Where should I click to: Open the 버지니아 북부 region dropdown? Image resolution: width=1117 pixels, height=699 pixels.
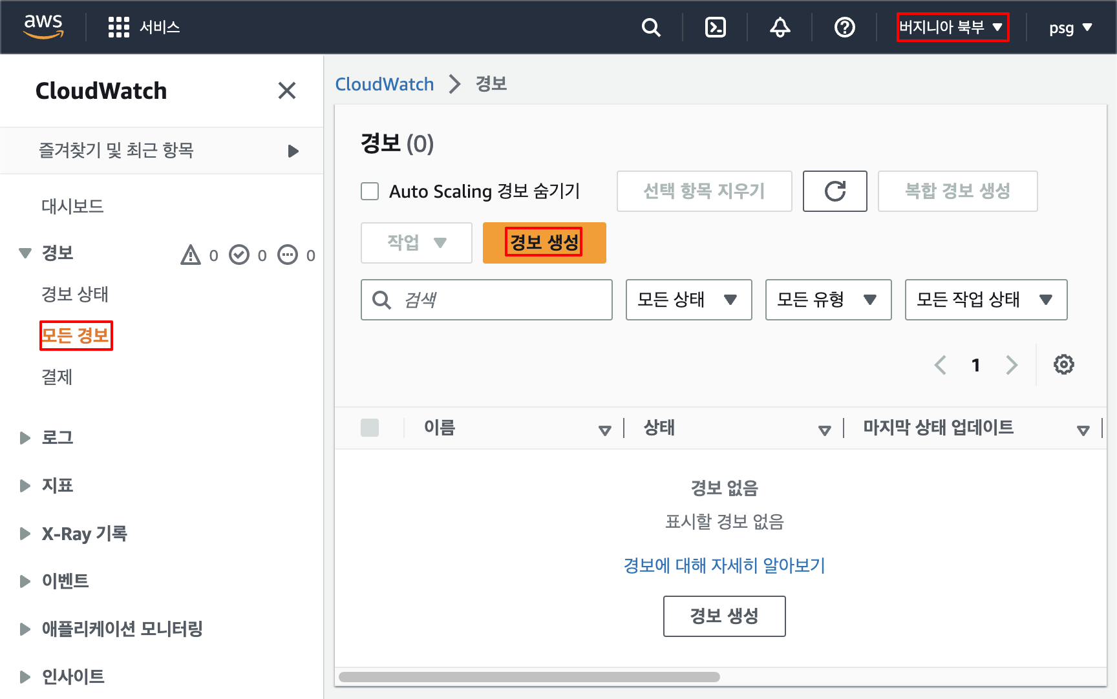click(953, 27)
